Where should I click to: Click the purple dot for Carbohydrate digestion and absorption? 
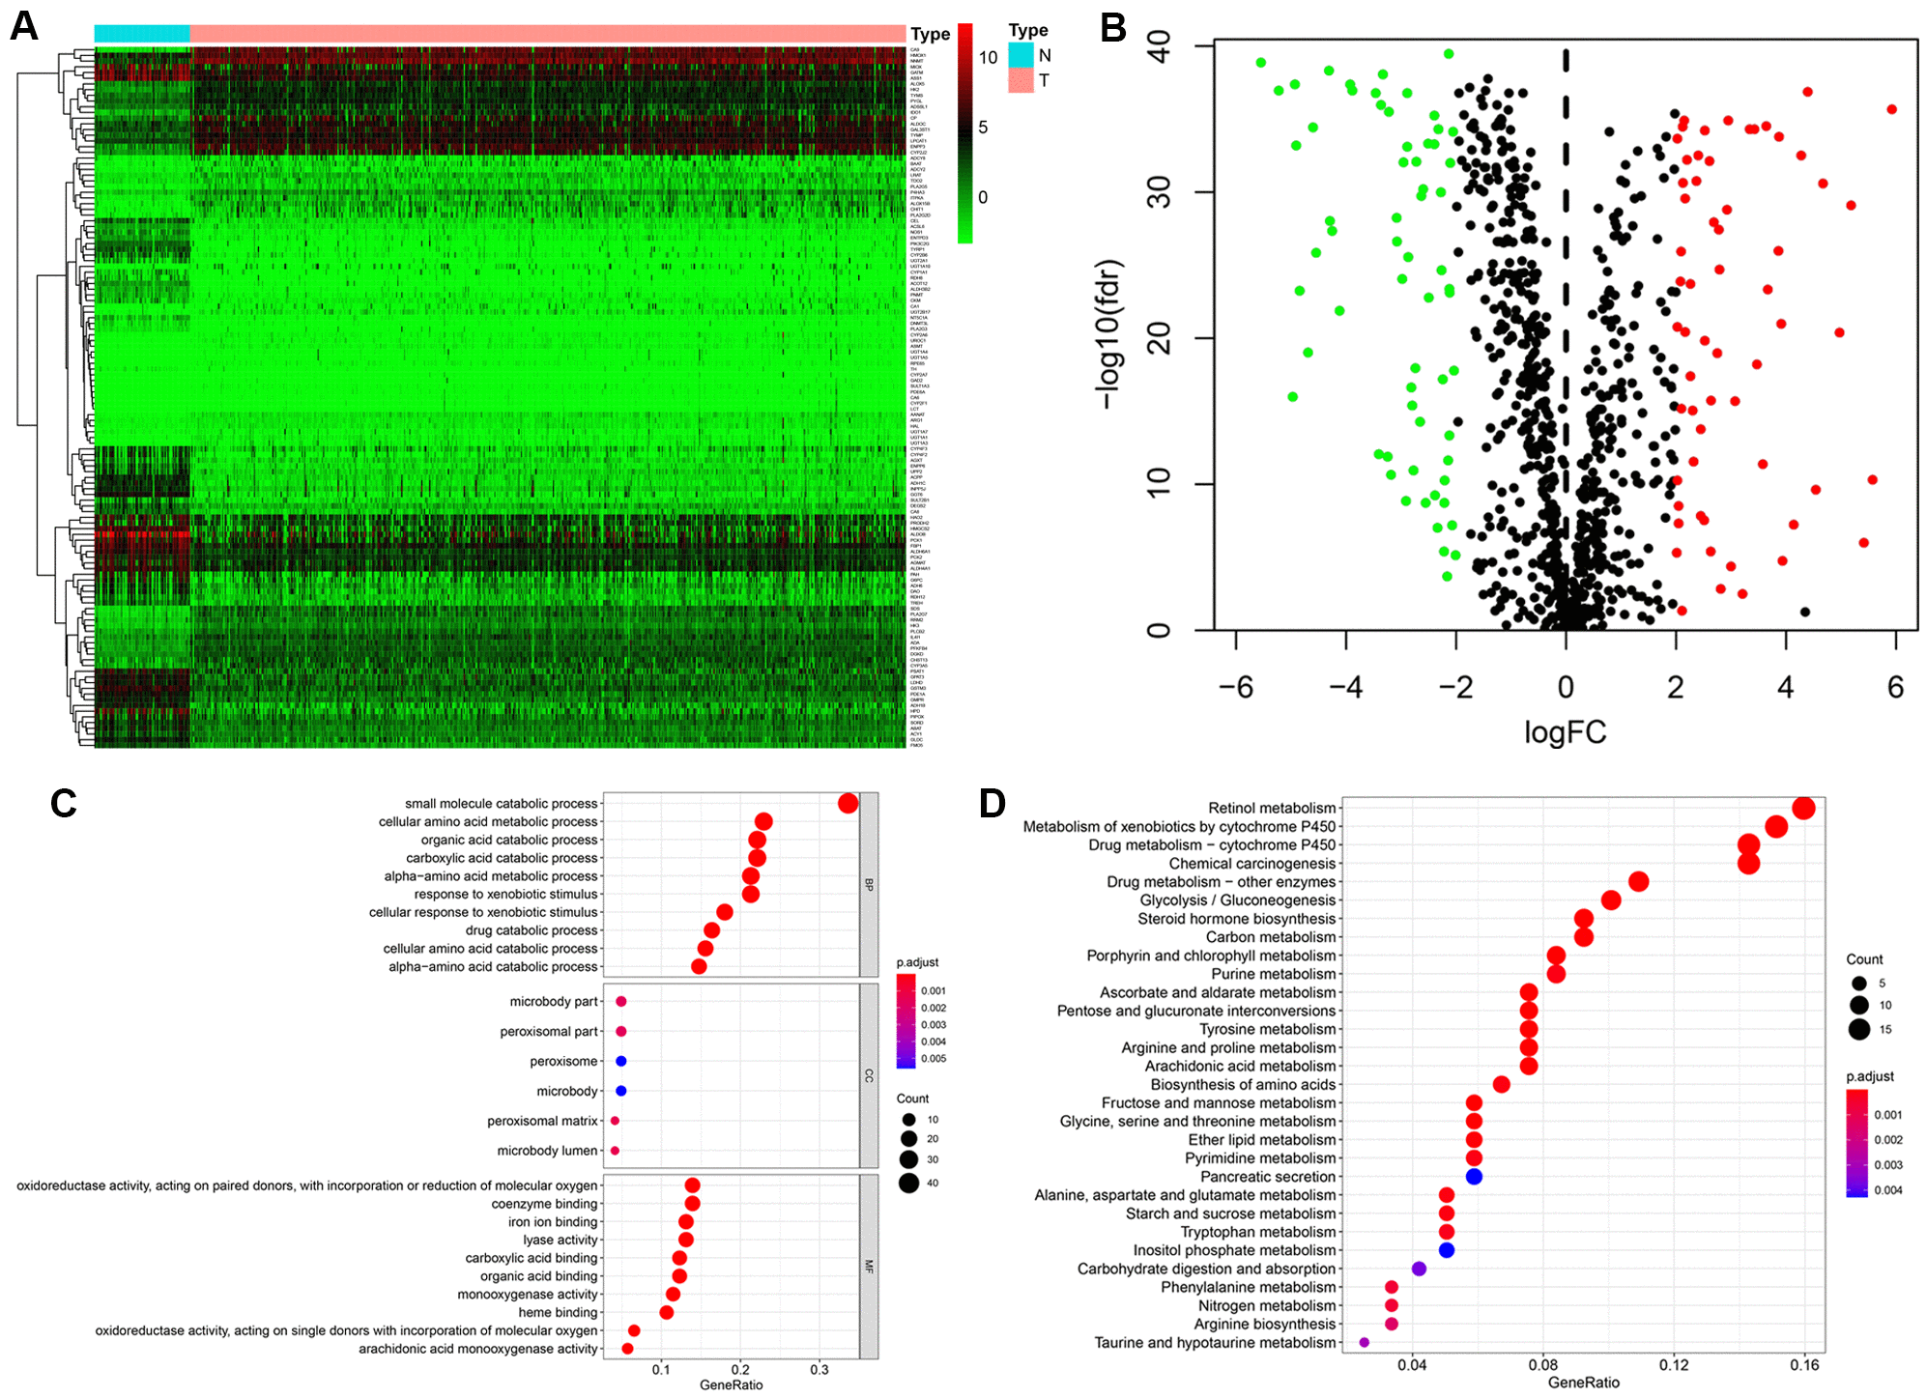point(1419,1269)
